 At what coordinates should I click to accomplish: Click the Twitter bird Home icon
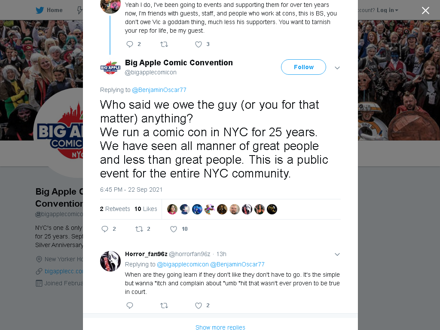pos(40,10)
